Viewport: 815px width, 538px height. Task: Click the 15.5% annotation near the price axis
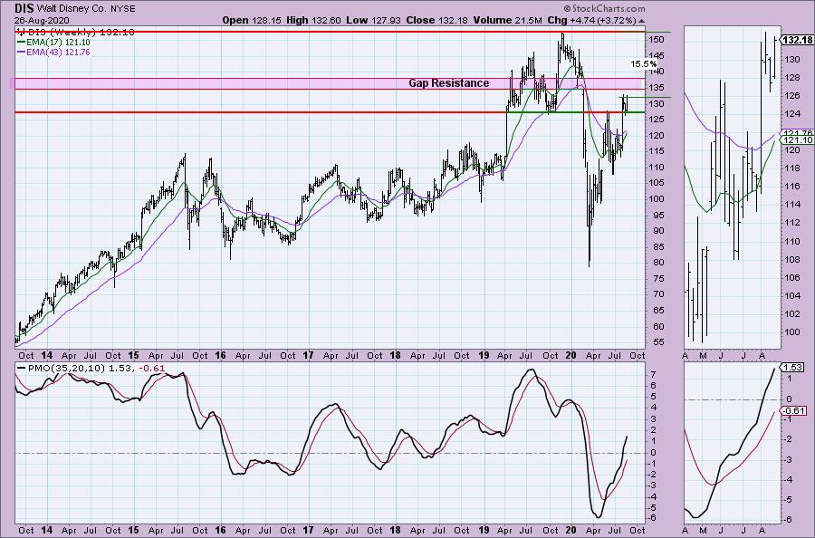[644, 64]
